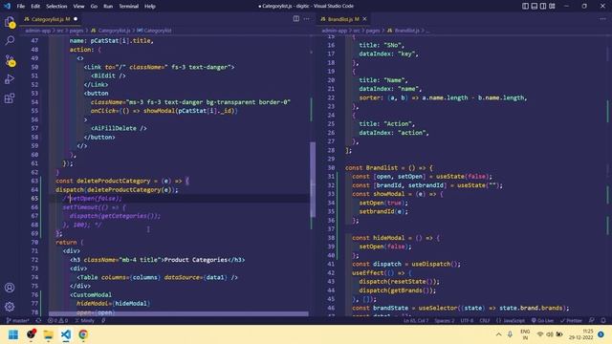The image size is (612, 344).
Task: Open the Source Control view
Action: [x=10, y=60]
